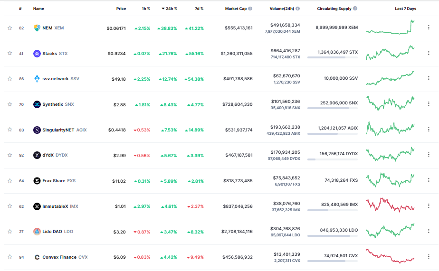Open ssv.network SSV link
This screenshot has width=439, height=271.
61,79
